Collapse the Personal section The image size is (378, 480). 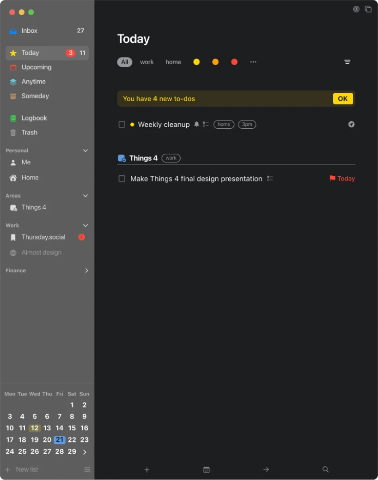[x=85, y=150]
